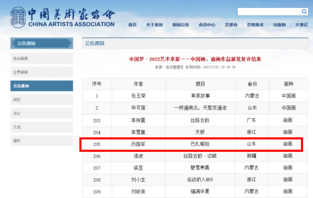Click the China Artists Association logo
The image size is (313, 198).
(63, 18)
